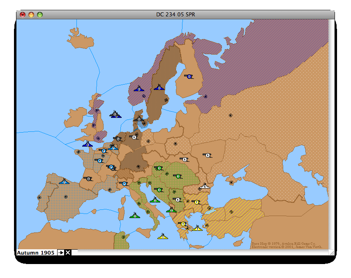Screen dimensions: 351x278
Task: Select the French army in Piedmont
Action: click(x=124, y=184)
